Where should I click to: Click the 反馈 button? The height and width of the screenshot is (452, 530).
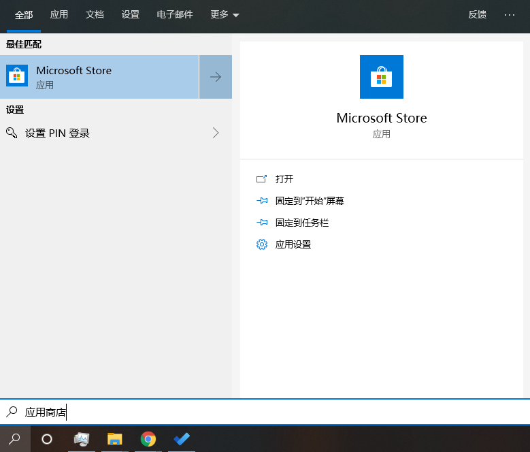click(x=477, y=14)
